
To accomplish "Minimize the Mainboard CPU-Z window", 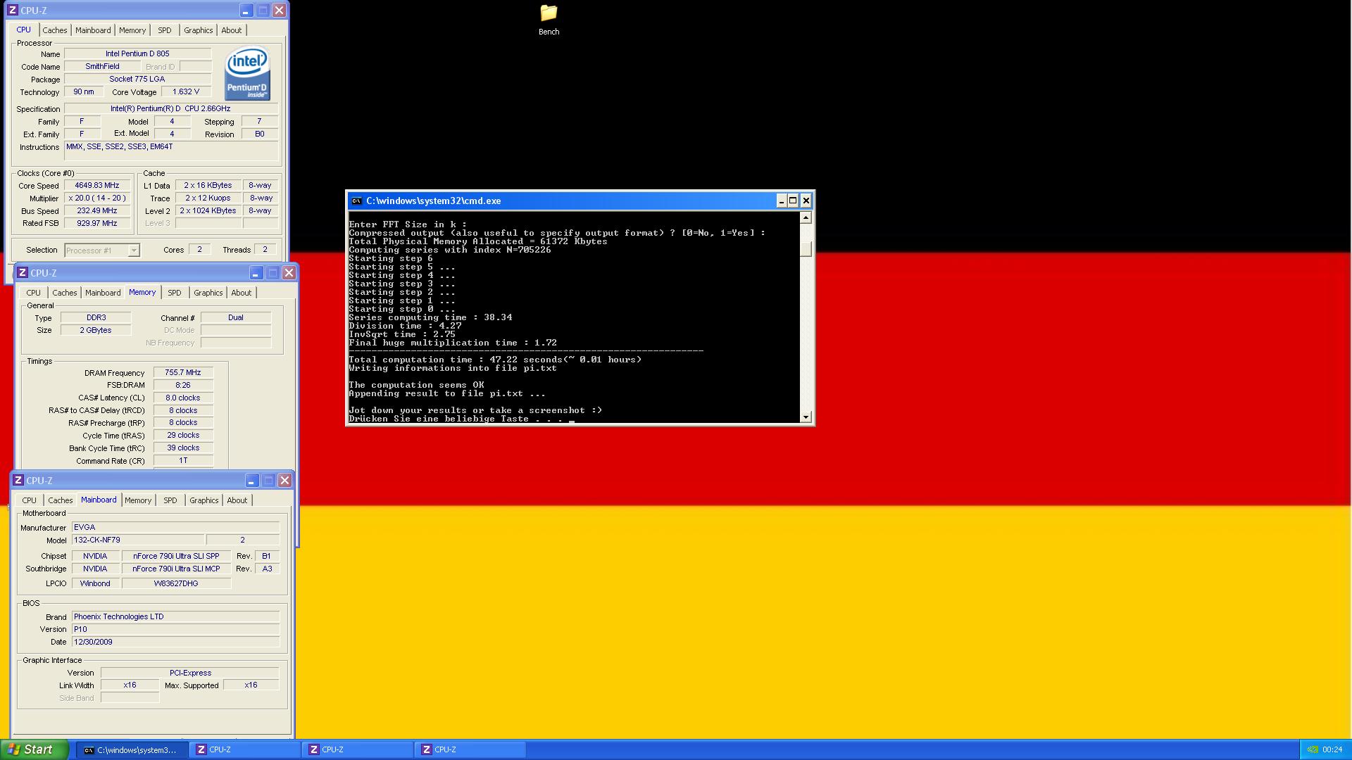I will 251,481.
